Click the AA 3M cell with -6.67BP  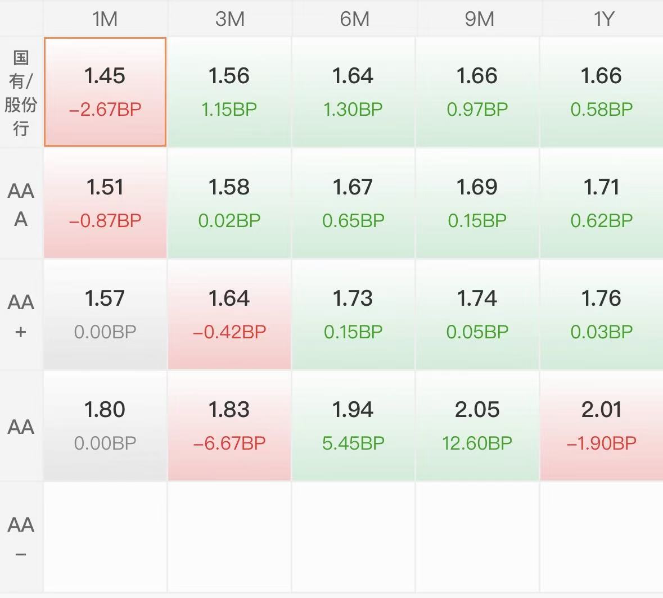click(x=229, y=425)
